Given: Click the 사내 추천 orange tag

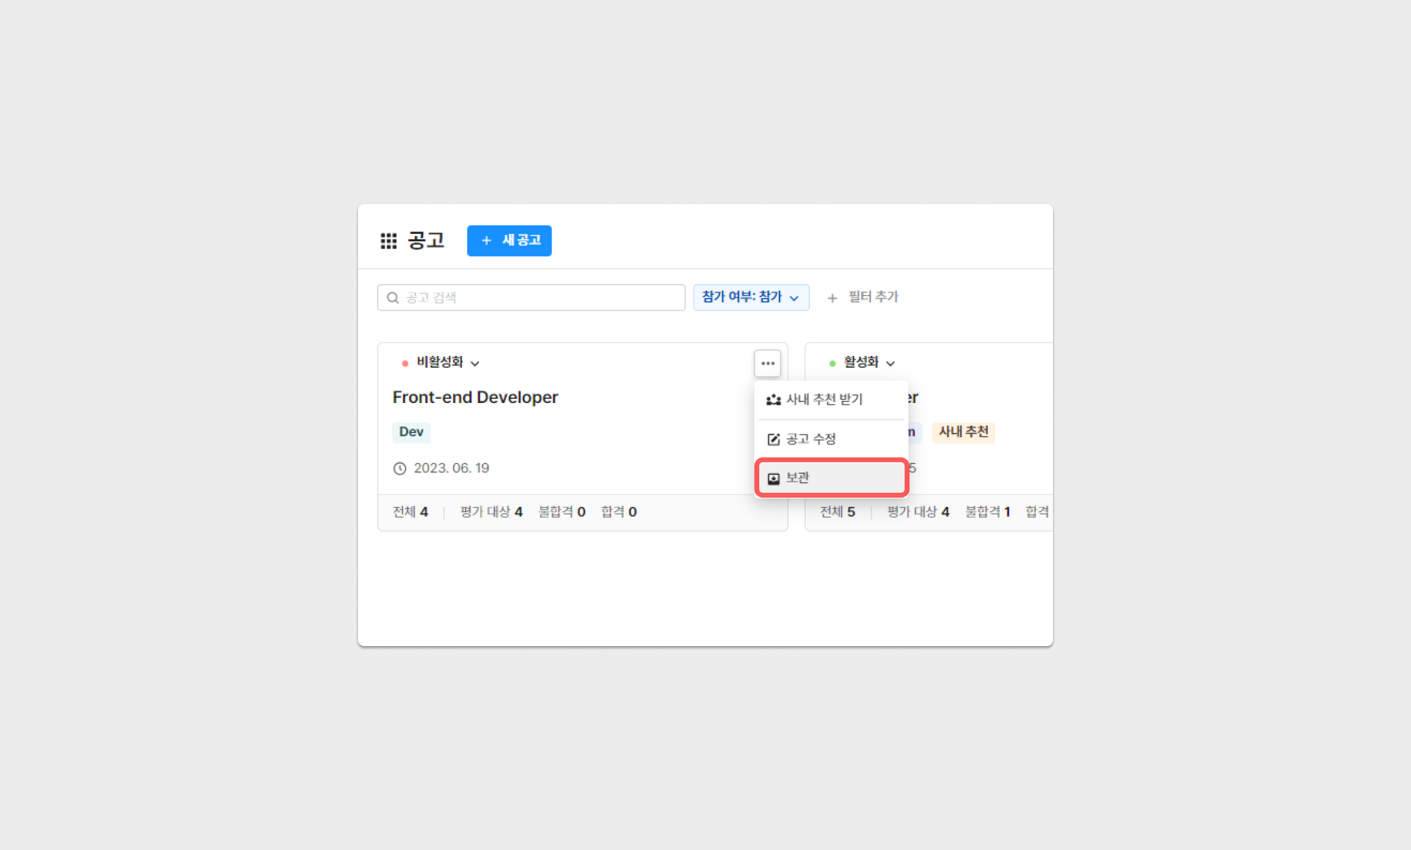Looking at the screenshot, I should pyautogui.click(x=963, y=432).
